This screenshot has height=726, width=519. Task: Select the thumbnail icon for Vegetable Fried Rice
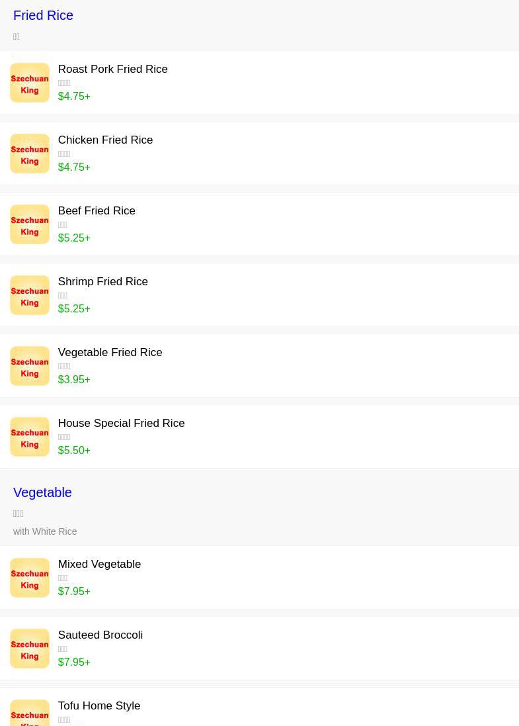point(30,366)
